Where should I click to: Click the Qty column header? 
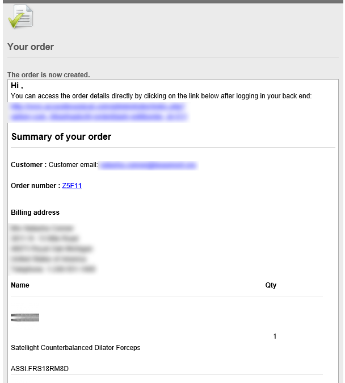271,285
